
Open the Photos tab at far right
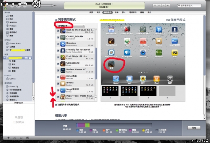[x=149, y=12]
